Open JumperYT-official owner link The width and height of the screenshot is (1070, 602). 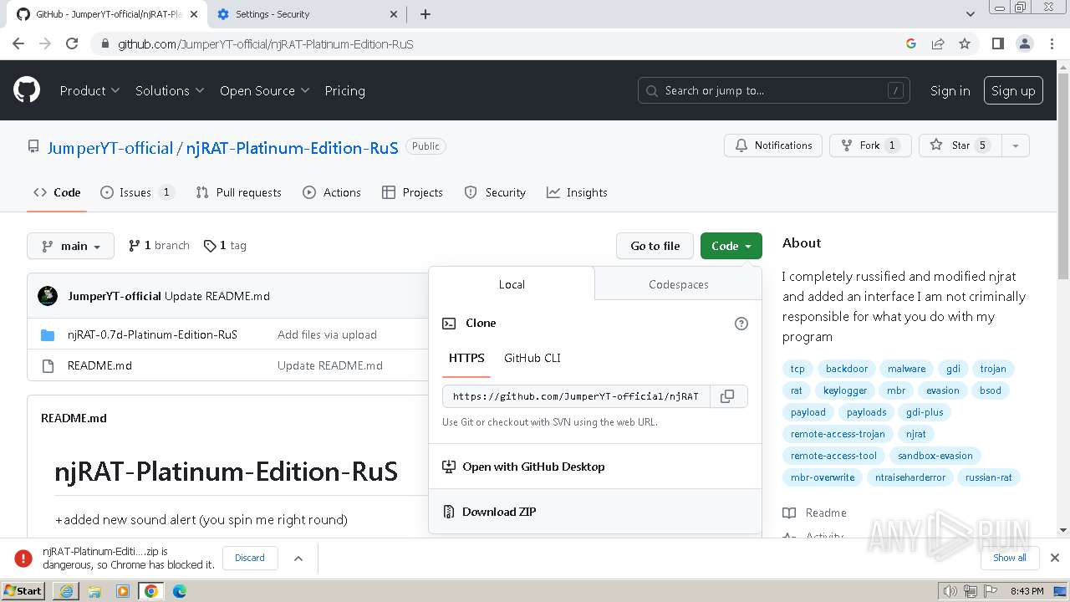pos(110,148)
